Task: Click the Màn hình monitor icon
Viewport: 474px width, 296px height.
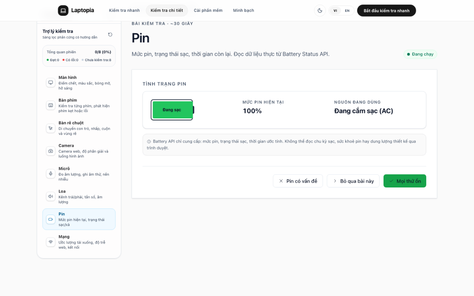Action: pos(51,82)
